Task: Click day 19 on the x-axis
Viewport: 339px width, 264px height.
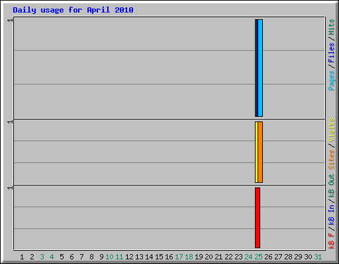Action: coord(199,257)
